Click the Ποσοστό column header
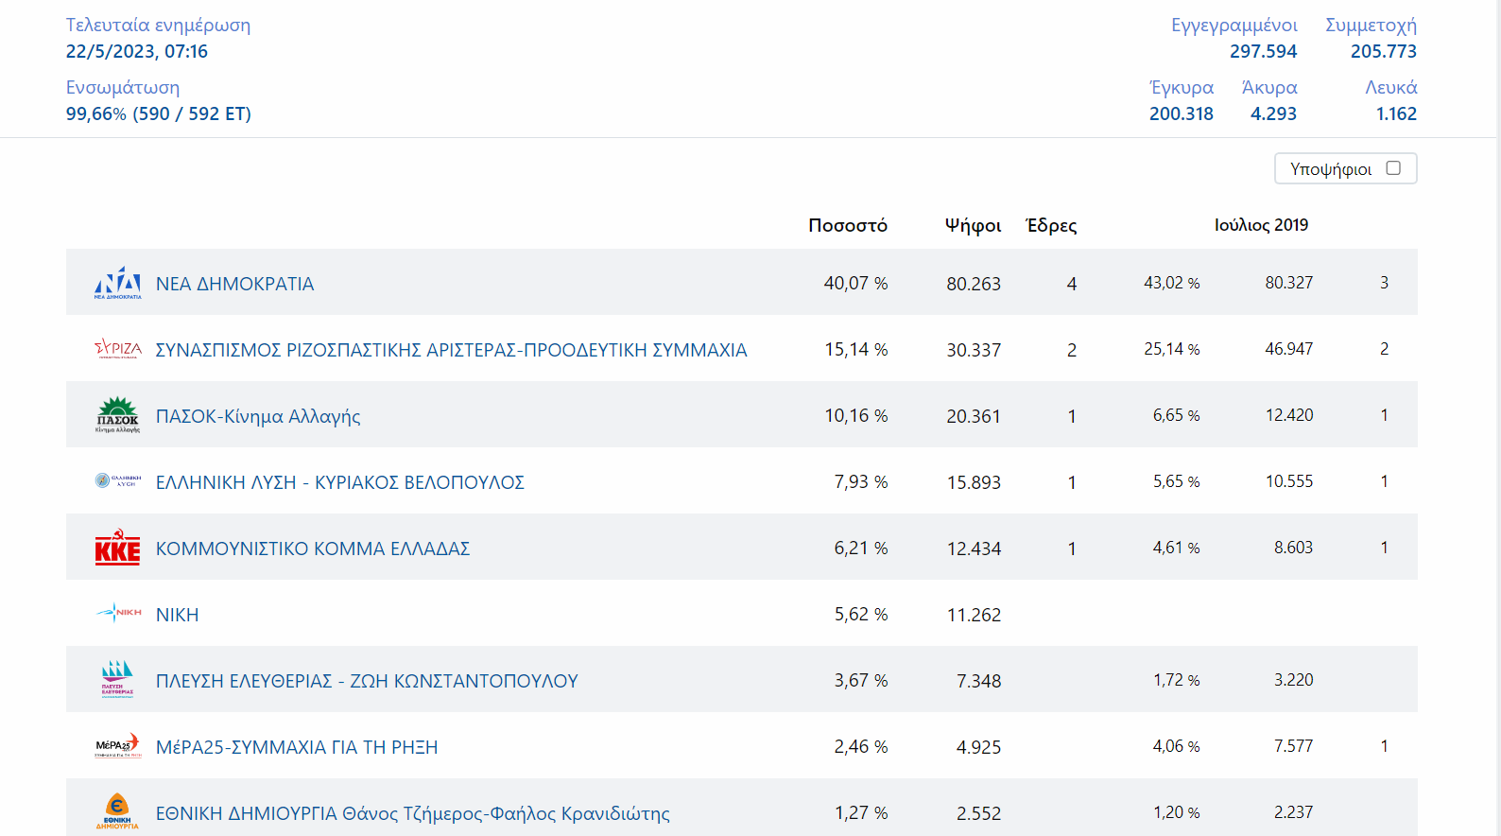The height and width of the screenshot is (836, 1501). pos(848,225)
